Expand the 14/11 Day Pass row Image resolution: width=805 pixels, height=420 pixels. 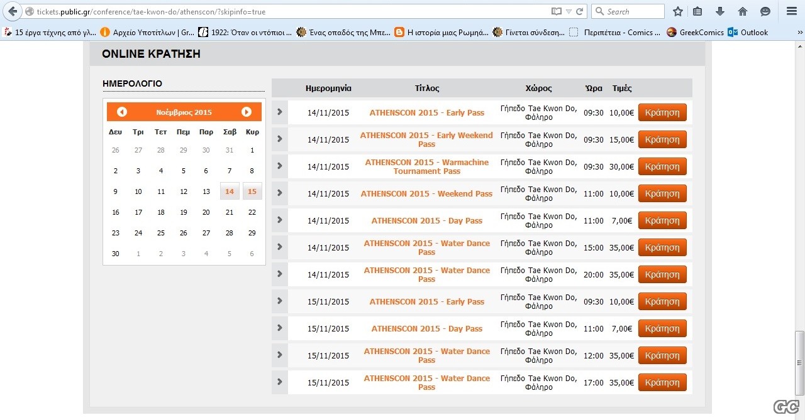click(280, 220)
